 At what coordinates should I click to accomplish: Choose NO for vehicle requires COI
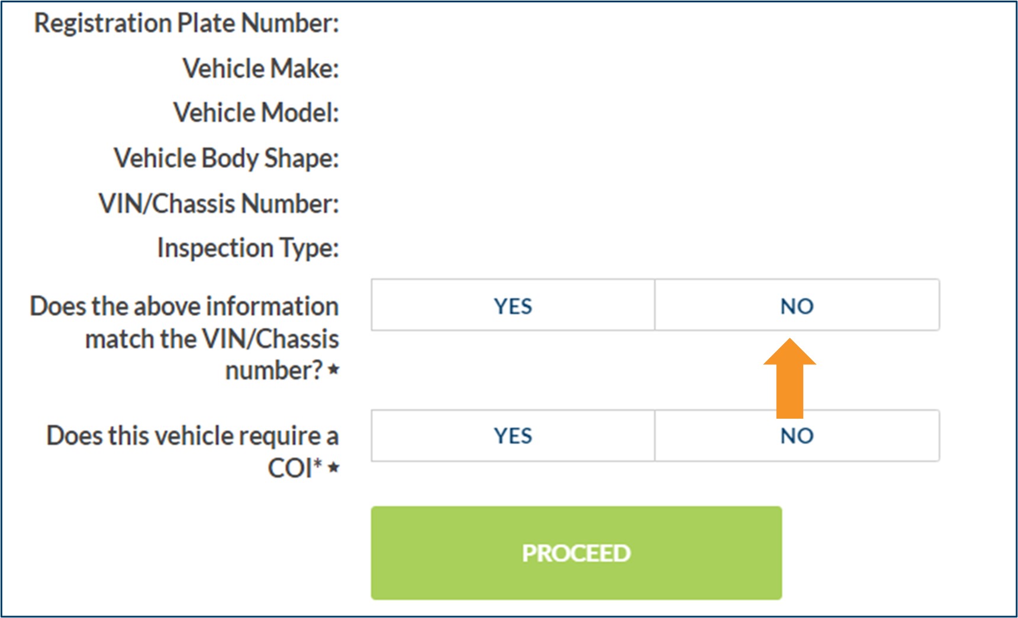[x=797, y=436]
